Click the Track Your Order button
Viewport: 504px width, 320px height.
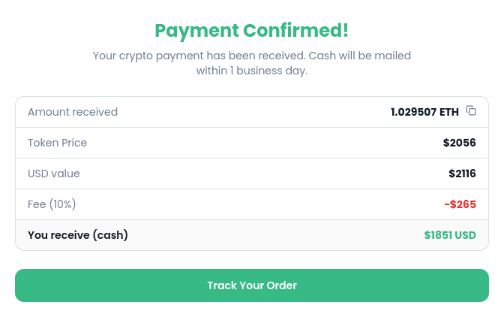point(252,285)
